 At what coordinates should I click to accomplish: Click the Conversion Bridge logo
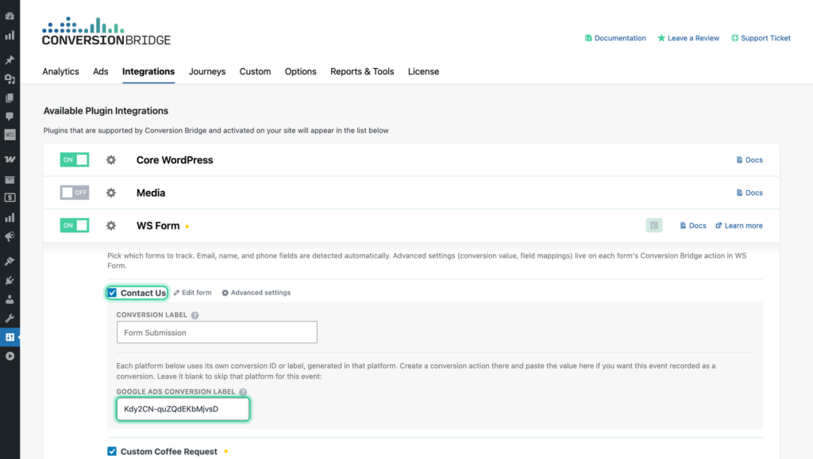coord(106,31)
